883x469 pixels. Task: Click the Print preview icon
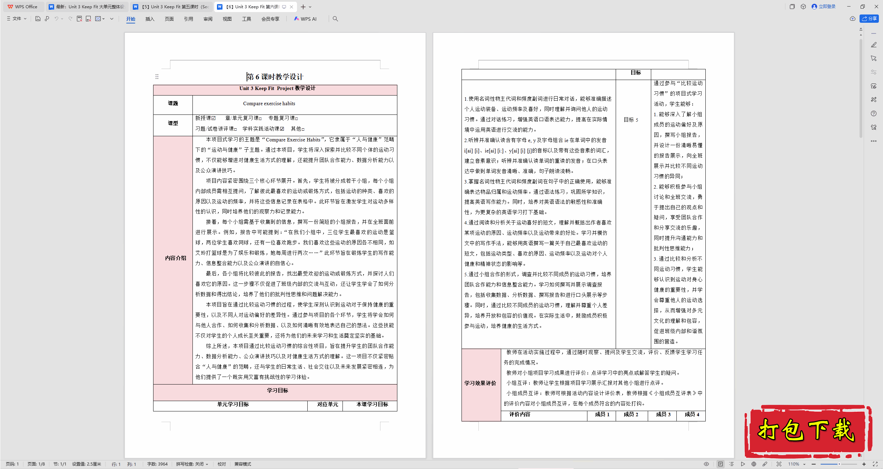point(47,19)
